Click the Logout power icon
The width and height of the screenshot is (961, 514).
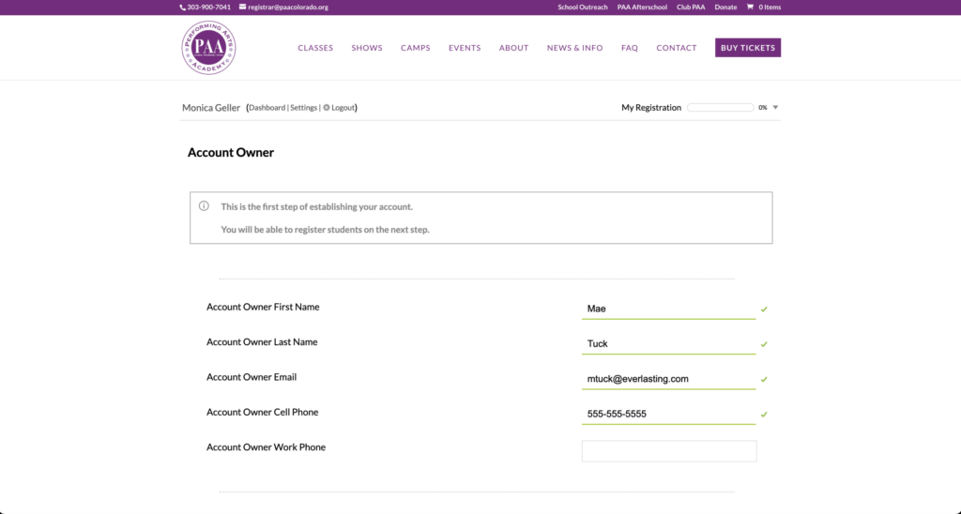tap(327, 108)
